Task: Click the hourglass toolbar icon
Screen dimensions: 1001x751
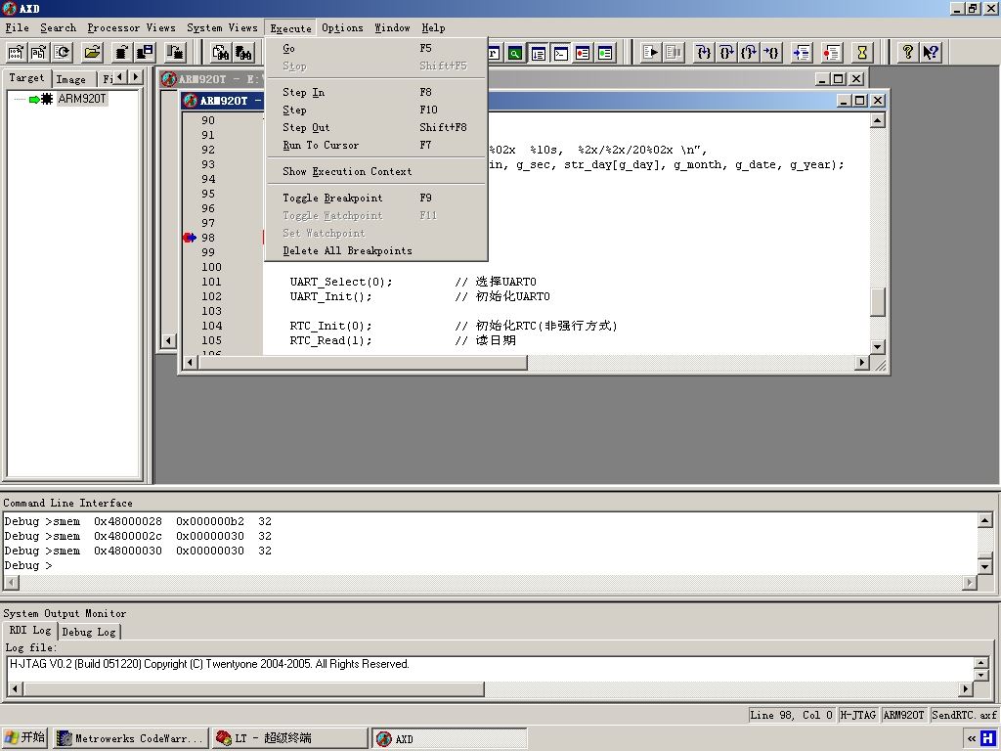Action: [x=862, y=53]
